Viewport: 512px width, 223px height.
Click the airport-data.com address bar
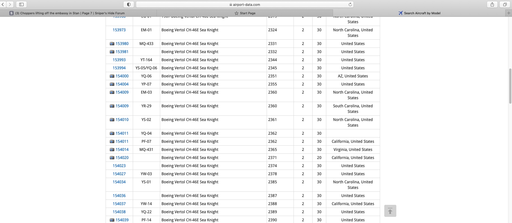(x=245, y=4)
